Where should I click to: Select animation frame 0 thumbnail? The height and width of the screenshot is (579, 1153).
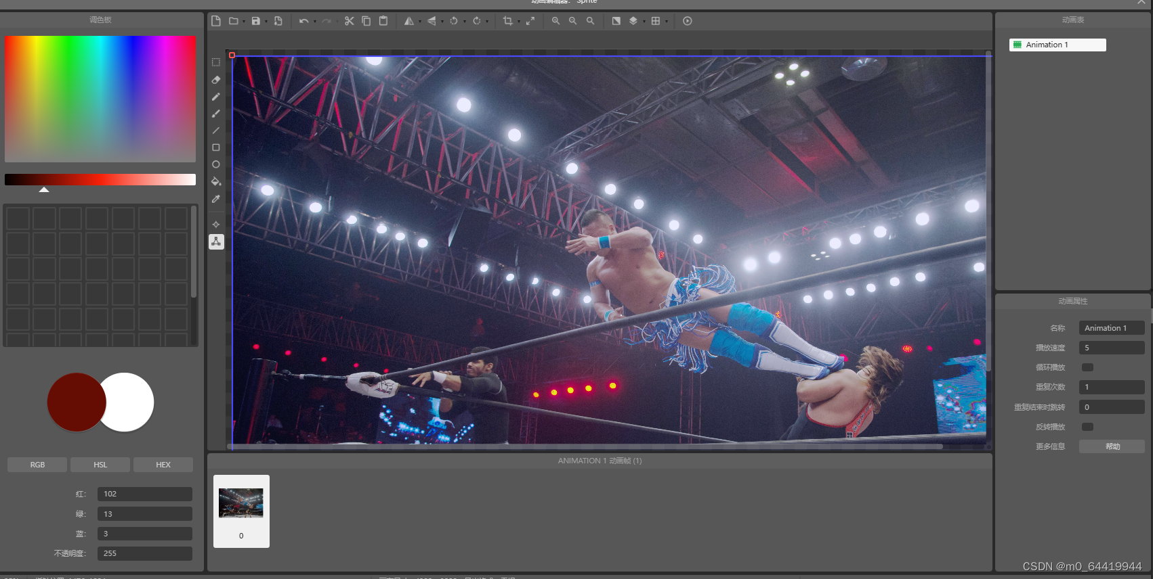(x=241, y=511)
